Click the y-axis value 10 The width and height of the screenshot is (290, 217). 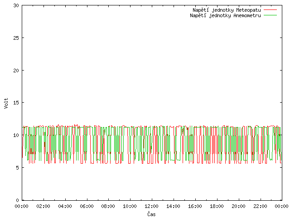[16, 135]
